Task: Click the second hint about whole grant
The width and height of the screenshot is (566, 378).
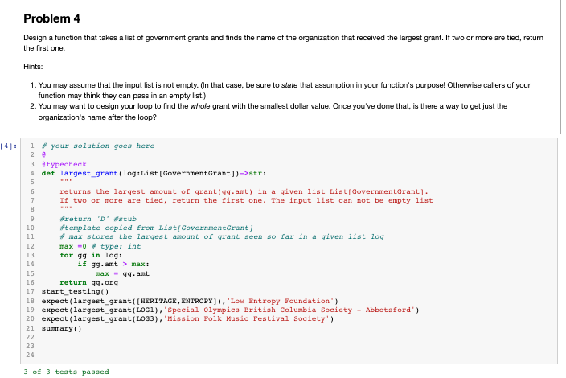Action: tap(273, 112)
